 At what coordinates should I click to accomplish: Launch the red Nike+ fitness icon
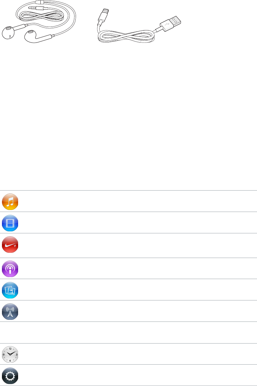click(10, 244)
